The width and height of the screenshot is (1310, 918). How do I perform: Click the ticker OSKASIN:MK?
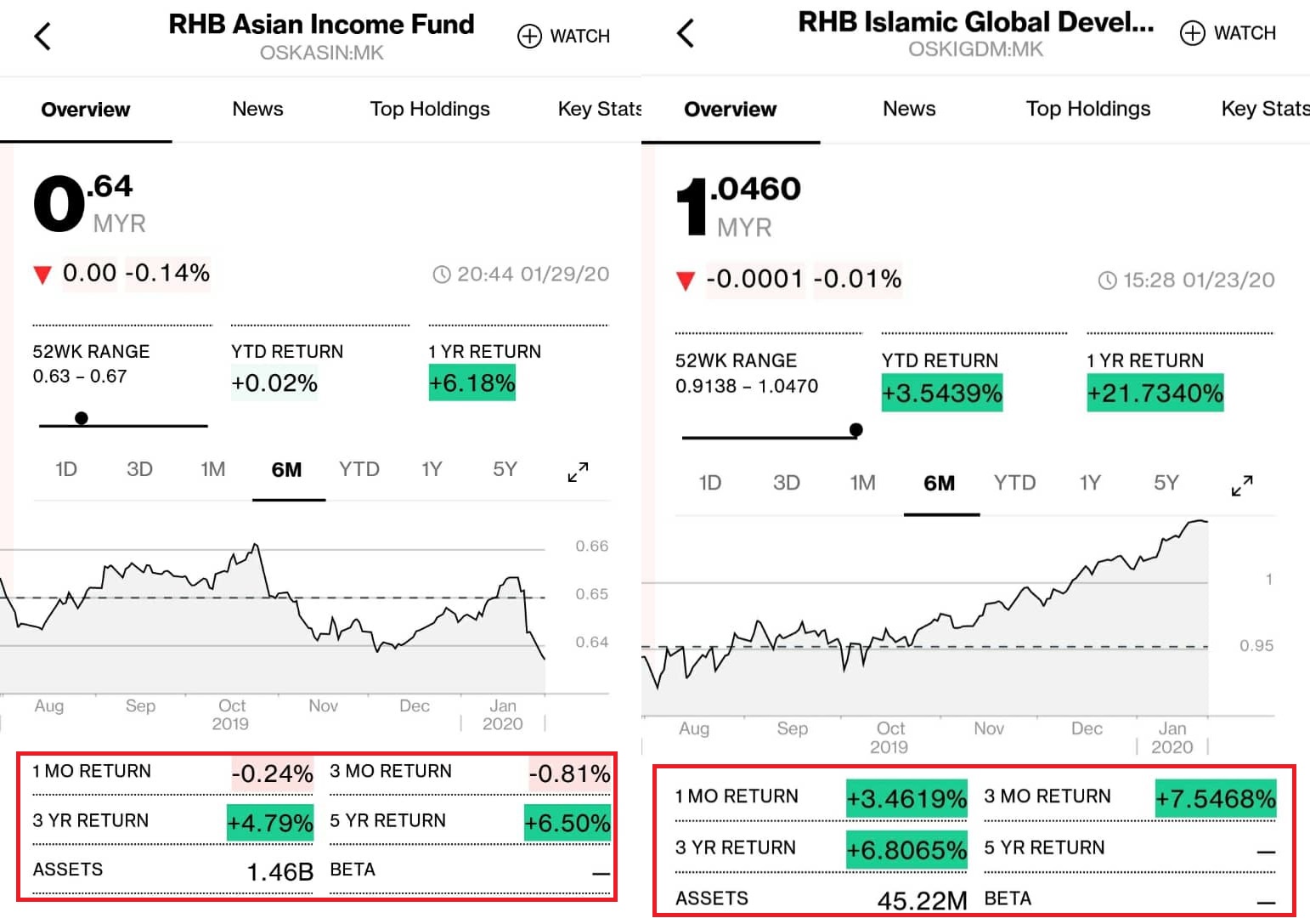pos(322,53)
